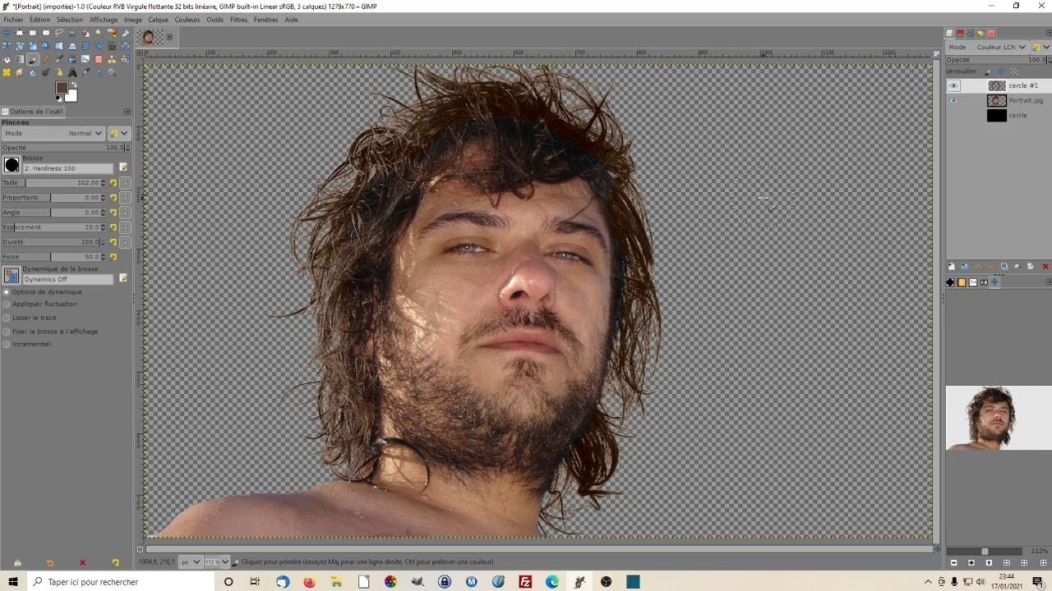Screen dimensions: 1052x591
Task: Reset tool options to defaults
Action: (x=115, y=563)
